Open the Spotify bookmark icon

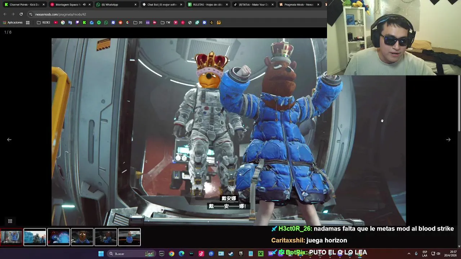pos(99,22)
